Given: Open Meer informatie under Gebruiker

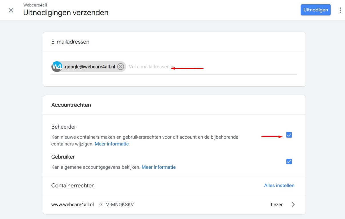Looking at the screenshot, I should pos(159,167).
